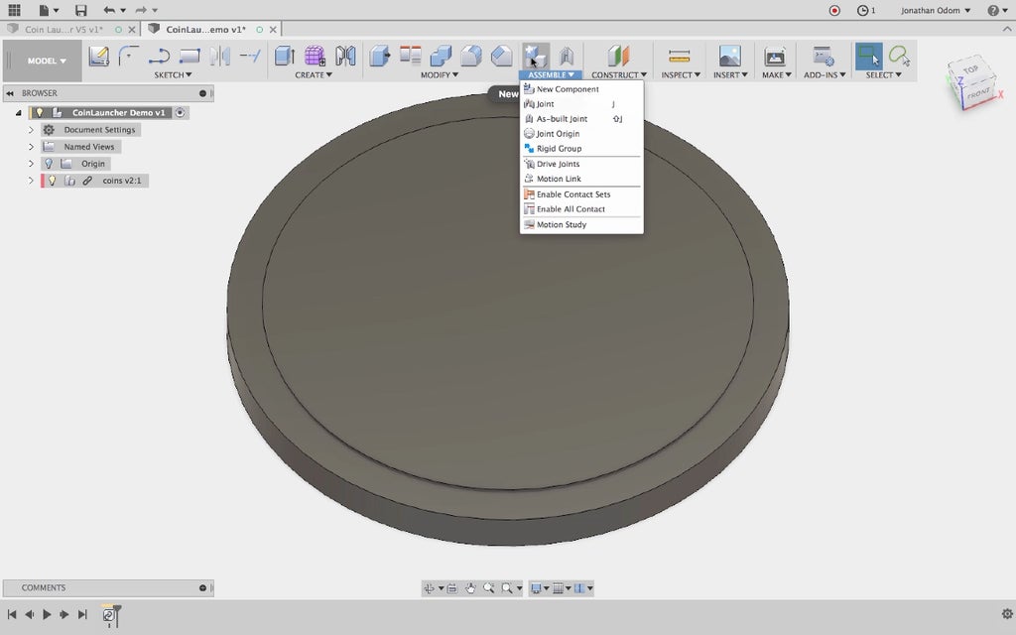Click the New Component toolbar icon
1016x635 pixels.
(x=535, y=56)
